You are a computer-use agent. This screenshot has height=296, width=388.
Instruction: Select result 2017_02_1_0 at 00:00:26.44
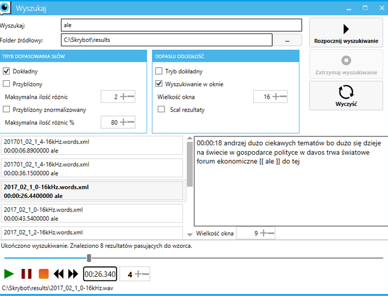click(92, 191)
